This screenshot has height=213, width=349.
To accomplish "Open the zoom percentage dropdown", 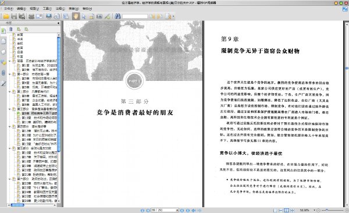I will (314, 210).
